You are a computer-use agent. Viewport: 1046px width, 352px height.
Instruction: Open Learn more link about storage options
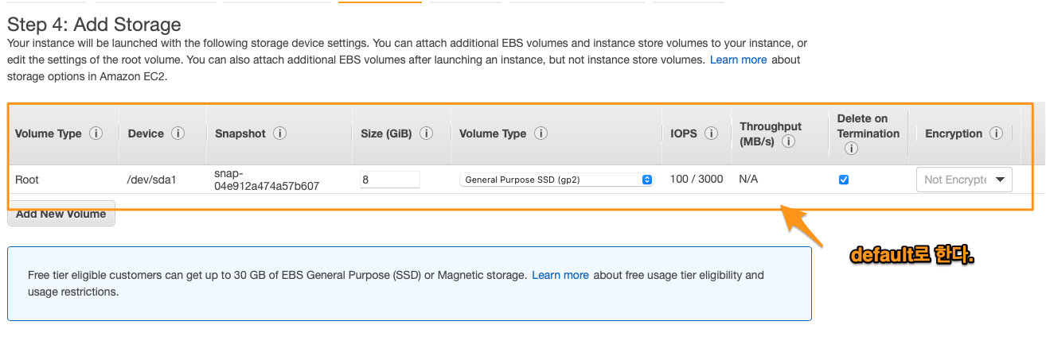click(x=738, y=60)
